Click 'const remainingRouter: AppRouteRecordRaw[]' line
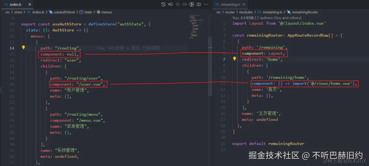 click(288, 35)
